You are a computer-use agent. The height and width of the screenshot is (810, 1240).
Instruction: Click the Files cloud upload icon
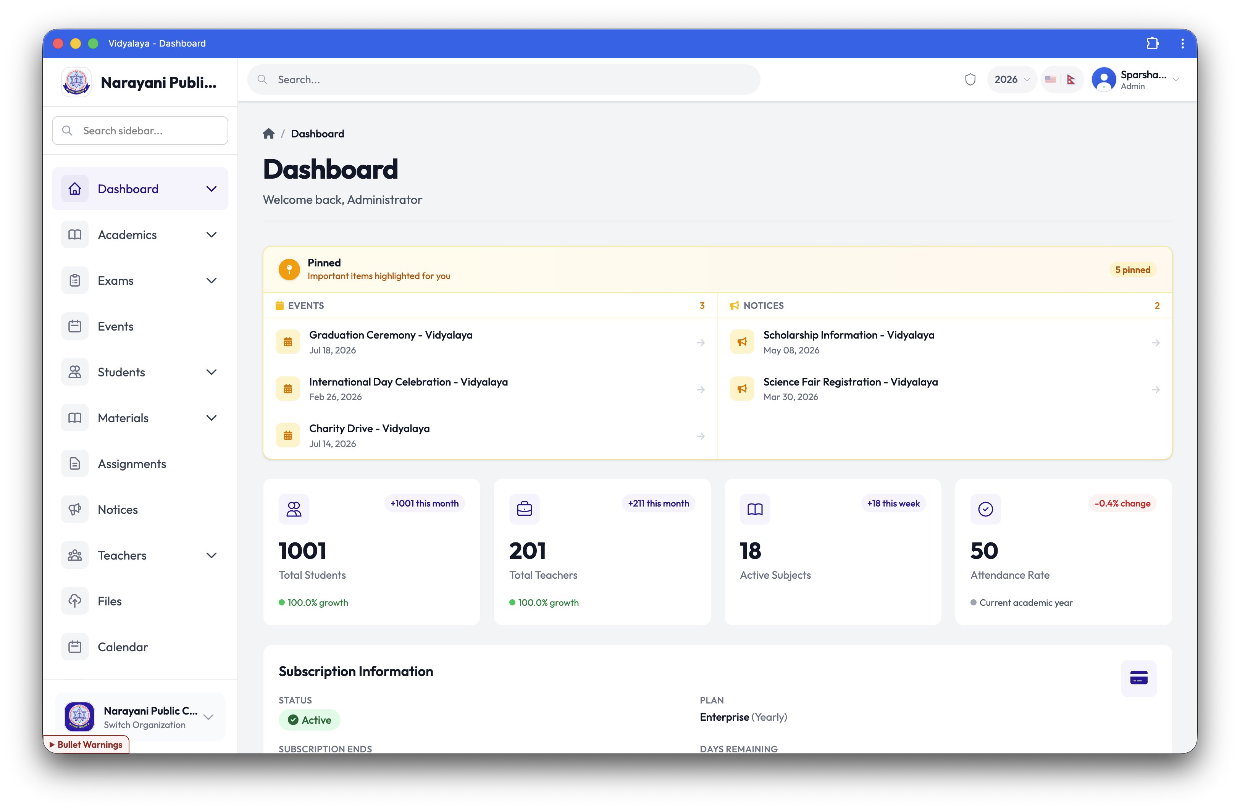[x=75, y=601]
